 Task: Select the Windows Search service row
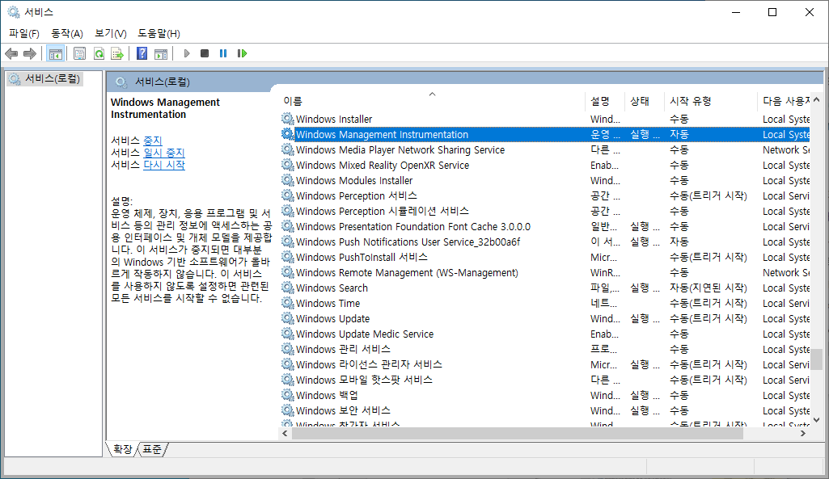click(x=545, y=288)
